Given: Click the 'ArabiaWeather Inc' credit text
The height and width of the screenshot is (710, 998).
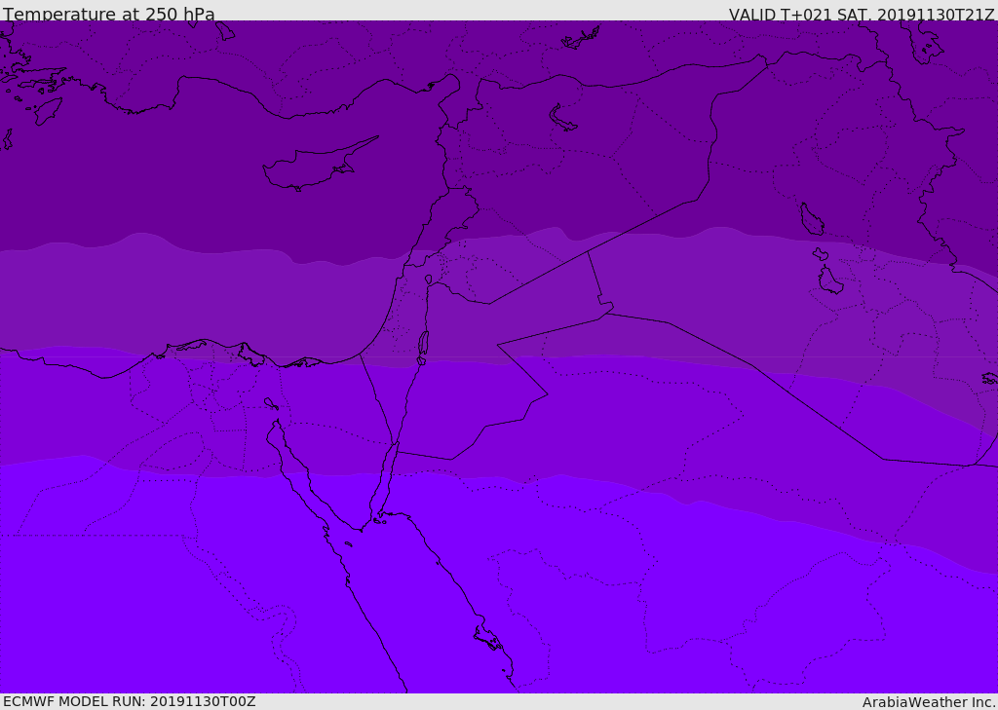Looking at the screenshot, I should (928, 702).
